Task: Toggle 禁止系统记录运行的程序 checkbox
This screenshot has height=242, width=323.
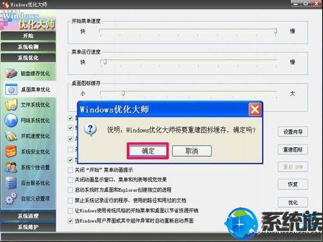Action: tap(70, 201)
